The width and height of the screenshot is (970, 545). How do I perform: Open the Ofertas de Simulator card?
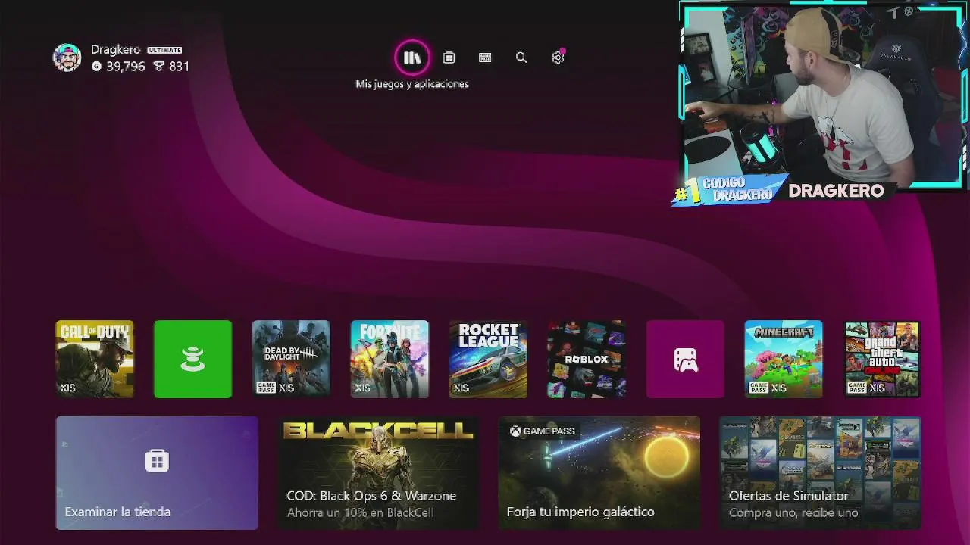point(821,473)
